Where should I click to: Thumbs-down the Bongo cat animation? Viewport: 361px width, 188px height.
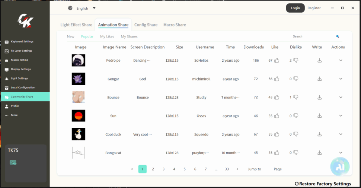coord(296,153)
